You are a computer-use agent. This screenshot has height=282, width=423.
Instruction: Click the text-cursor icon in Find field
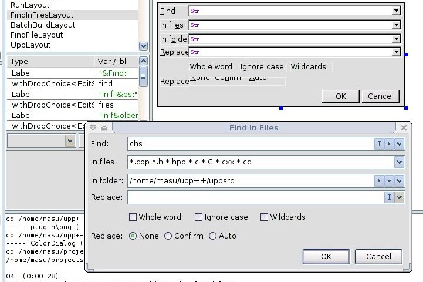[x=379, y=144]
